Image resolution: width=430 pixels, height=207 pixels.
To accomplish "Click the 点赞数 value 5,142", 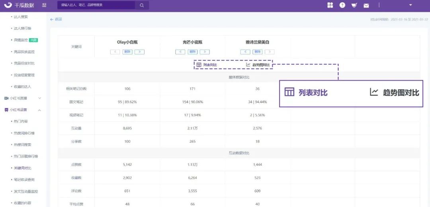I will coord(127,164).
